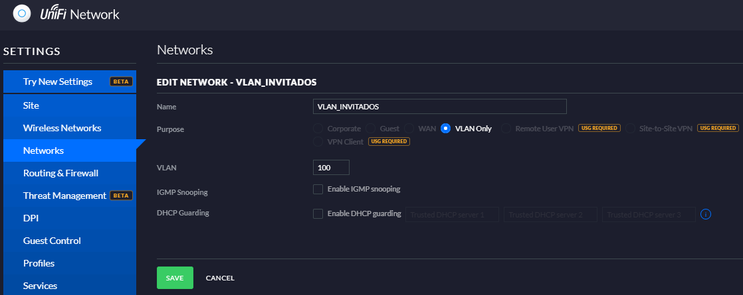Click the green SAVE button
The width and height of the screenshot is (743, 295).
click(x=175, y=278)
